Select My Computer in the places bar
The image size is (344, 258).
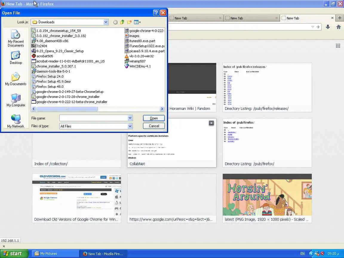[x=16, y=100]
